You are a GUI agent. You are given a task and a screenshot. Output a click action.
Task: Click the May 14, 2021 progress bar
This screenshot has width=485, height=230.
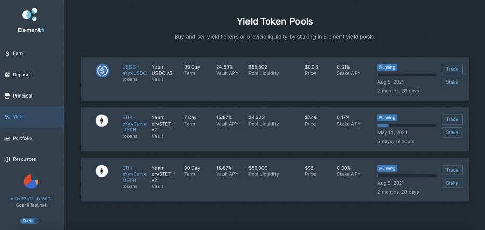(407, 125)
